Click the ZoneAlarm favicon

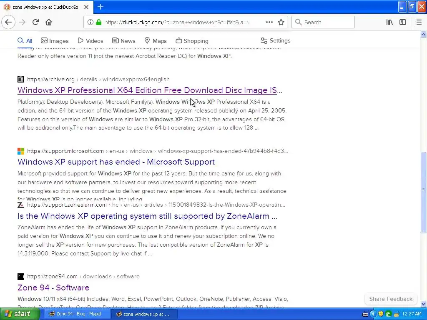click(21, 205)
